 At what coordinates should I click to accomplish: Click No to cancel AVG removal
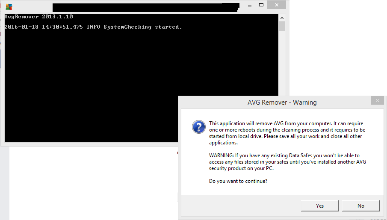coord(360,206)
